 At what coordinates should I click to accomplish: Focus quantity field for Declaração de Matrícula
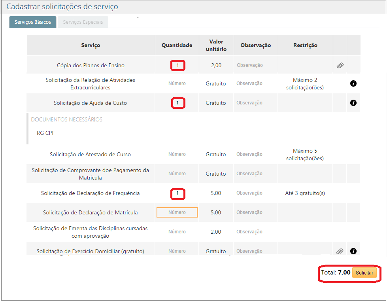point(177,212)
